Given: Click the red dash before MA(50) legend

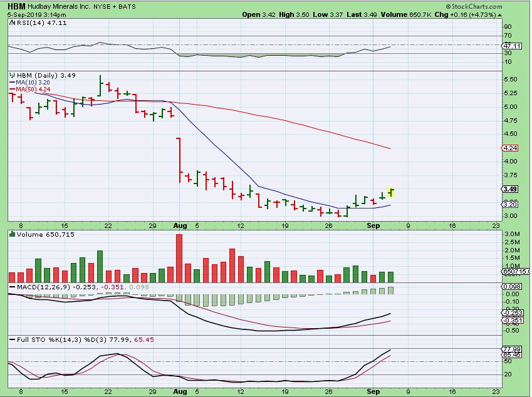Looking at the screenshot, I should click(12, 89).
